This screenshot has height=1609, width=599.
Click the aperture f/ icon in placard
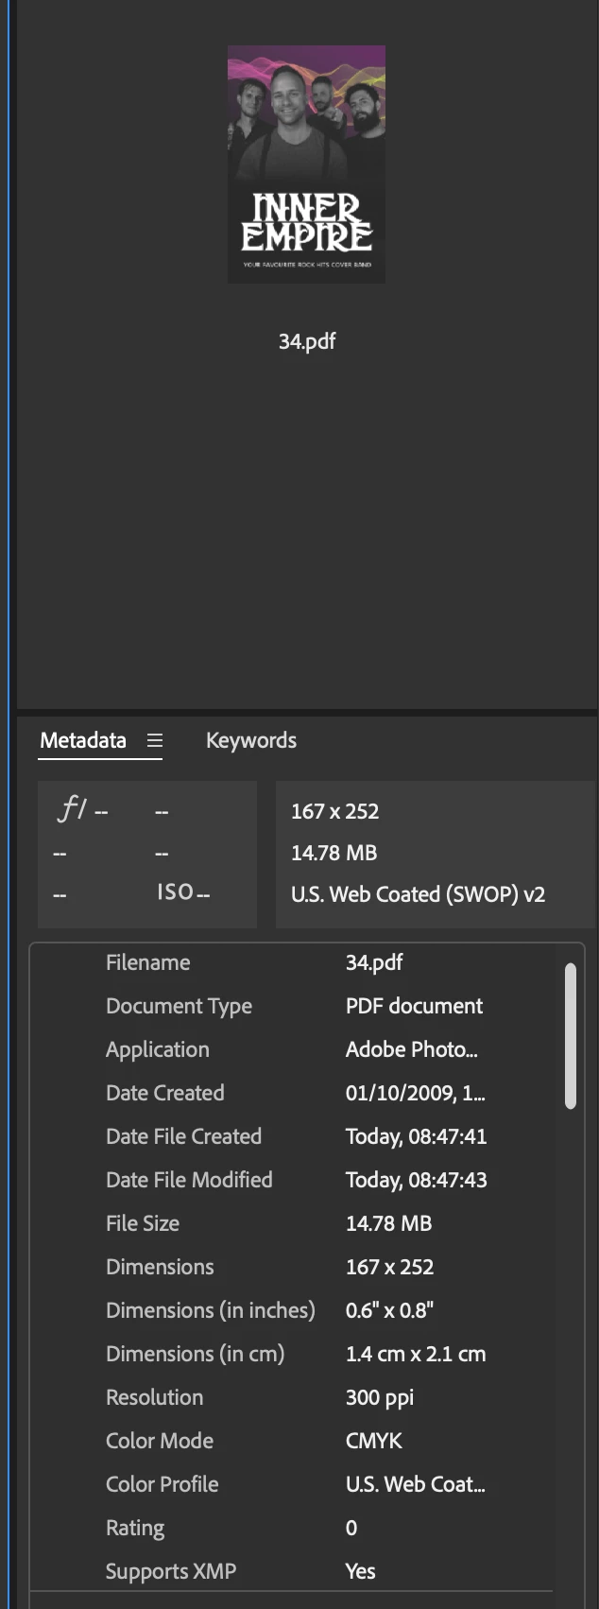[73, 809]
